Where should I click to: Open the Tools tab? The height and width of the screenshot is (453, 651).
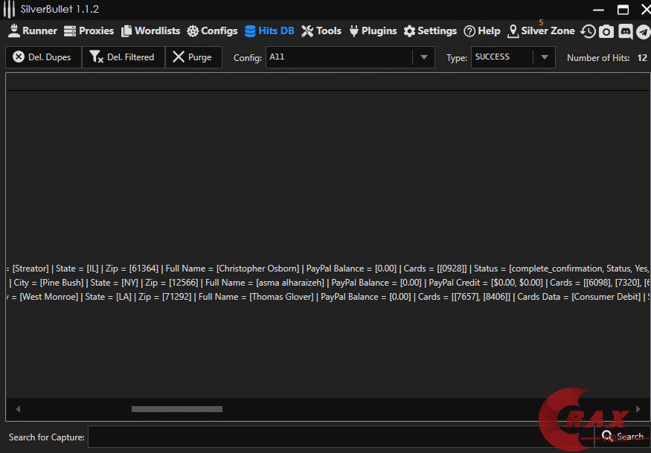(321, 31)
